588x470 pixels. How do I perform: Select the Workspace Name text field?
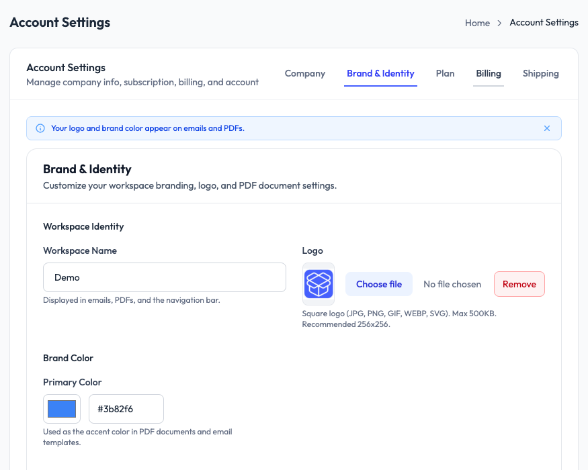tap(165, 277)
